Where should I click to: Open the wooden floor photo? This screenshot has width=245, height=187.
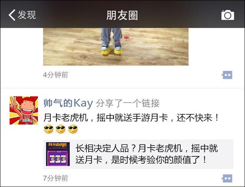pos(116,46)
